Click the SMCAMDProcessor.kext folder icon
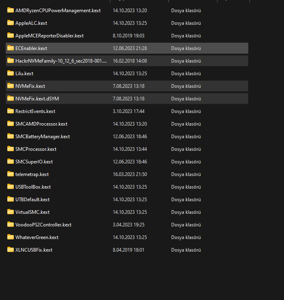Screen dimensions: 284x300 (x=11, y=124)
